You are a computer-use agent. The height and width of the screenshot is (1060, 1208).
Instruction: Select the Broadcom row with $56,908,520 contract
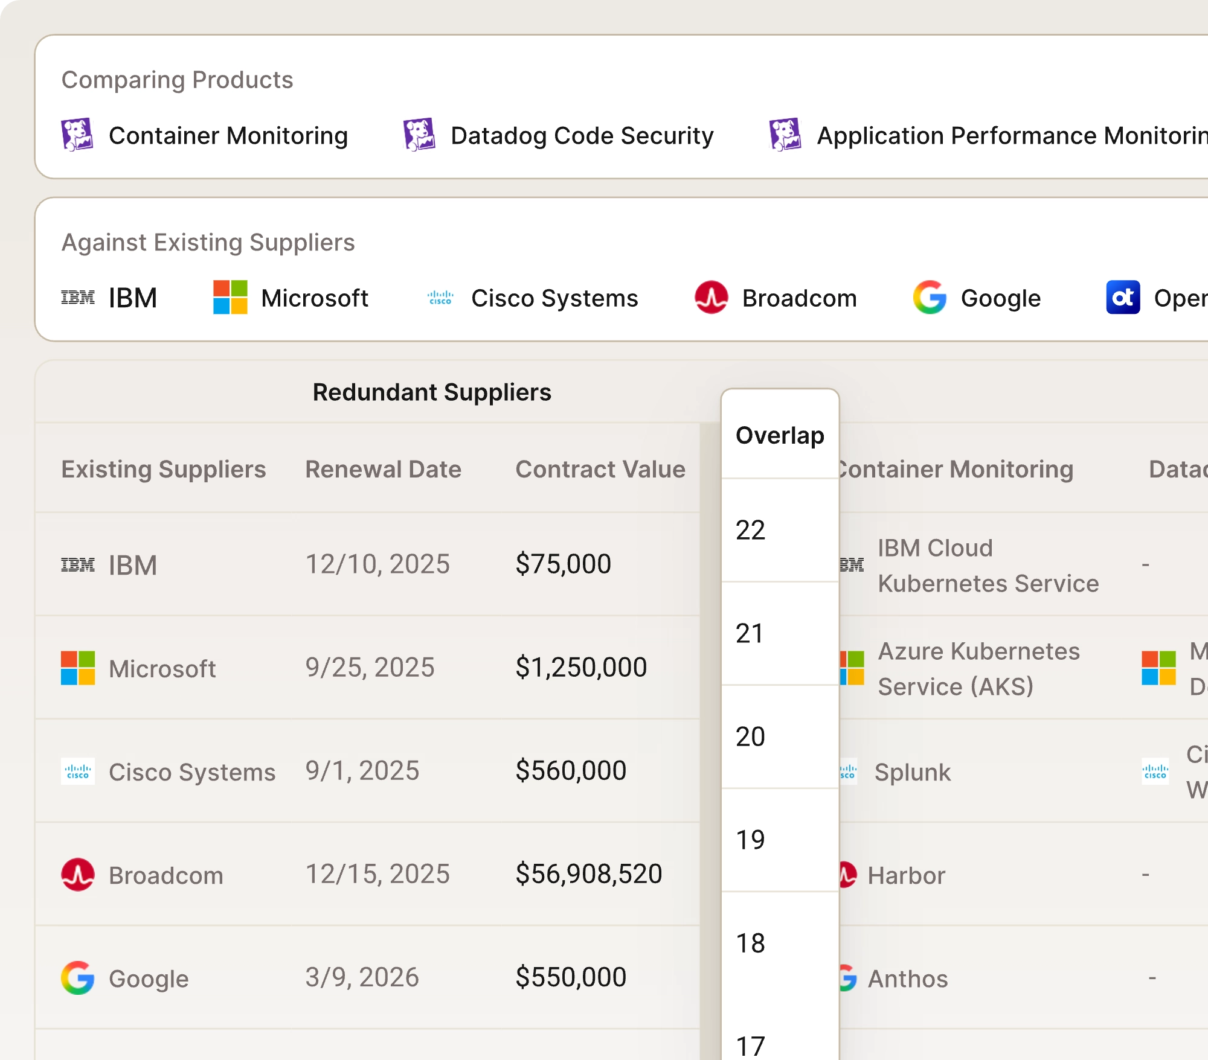tap(588, 873)
